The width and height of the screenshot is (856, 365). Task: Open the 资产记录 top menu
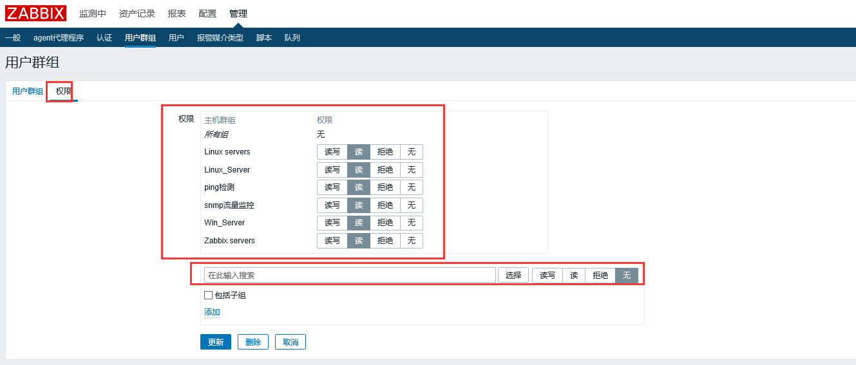[137, 14]
